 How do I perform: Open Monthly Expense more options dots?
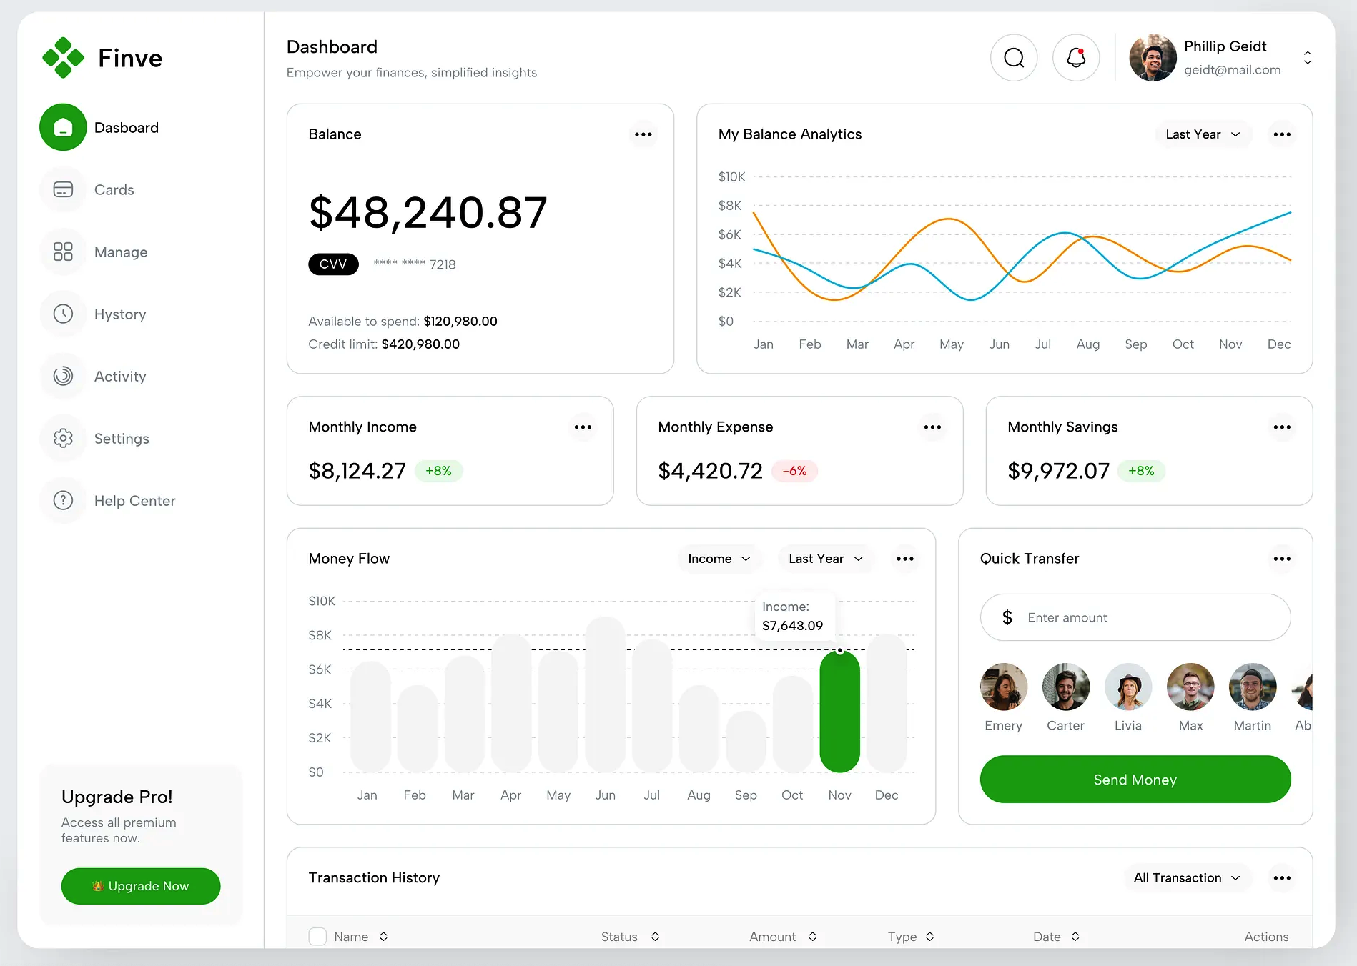pyautogui.click(x=932, y=427)
